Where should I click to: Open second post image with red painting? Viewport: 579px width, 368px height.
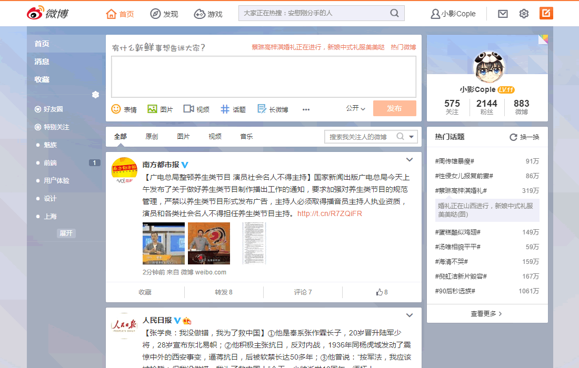(x=209, y=243)
